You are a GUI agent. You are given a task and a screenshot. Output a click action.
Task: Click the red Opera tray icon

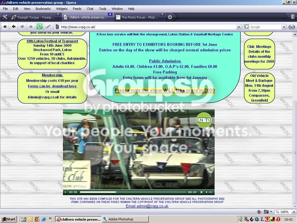[278, 220]
